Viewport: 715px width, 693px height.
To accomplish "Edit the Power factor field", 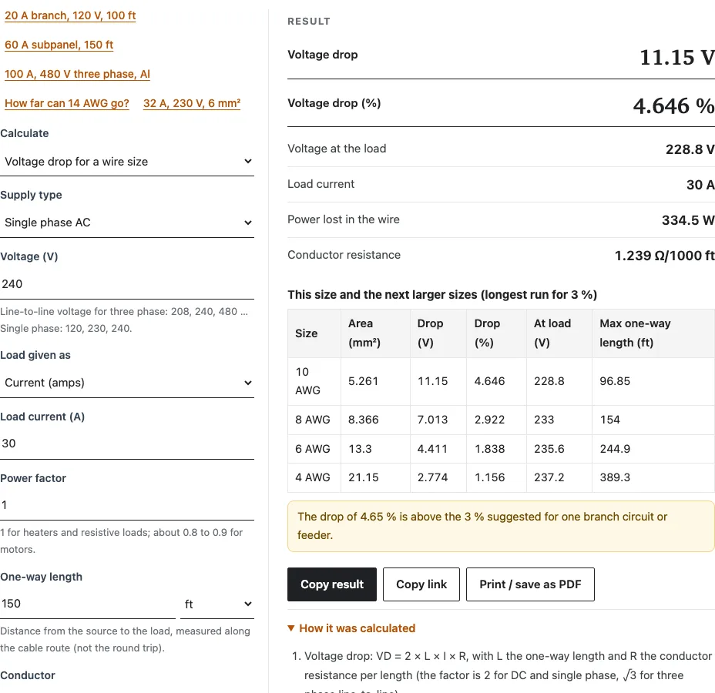I will [x=127, y=505].
